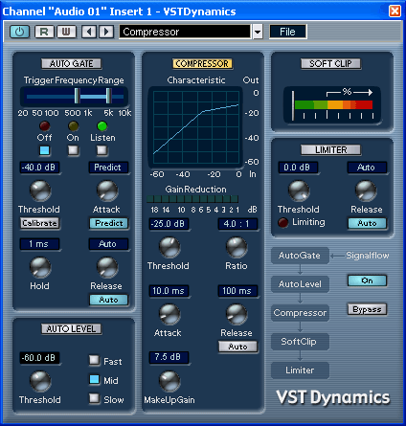Viewport: 406px width, 426px height.
Task: Click the -25.0 dB compressor threshold field
Action: pyautogui.click(x=169, y=224)
